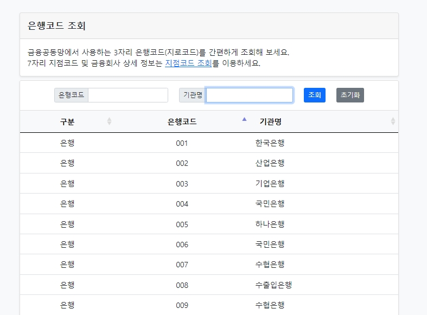Sort table by 구분 column arrows

pos(109,121)
